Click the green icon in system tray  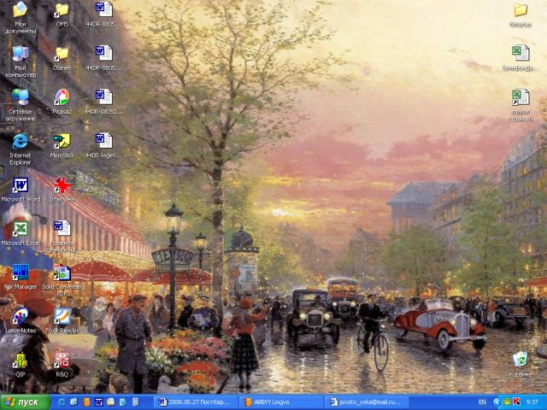pyautogui.click(x=507, y=402)
